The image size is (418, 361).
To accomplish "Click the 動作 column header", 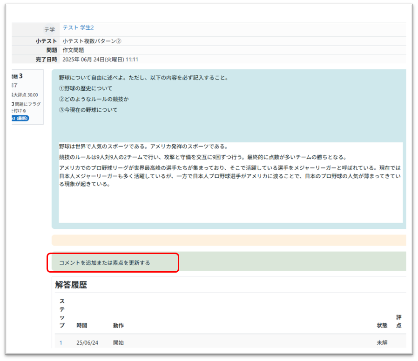I will (118, 325).
